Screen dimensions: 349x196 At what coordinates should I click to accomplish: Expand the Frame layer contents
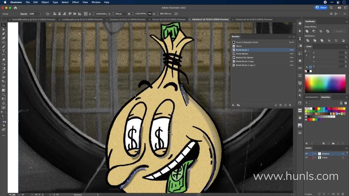coord(315,158)
